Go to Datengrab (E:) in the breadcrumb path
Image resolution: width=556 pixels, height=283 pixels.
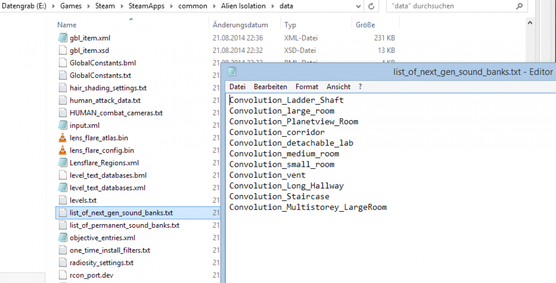(x=23, y=6)
